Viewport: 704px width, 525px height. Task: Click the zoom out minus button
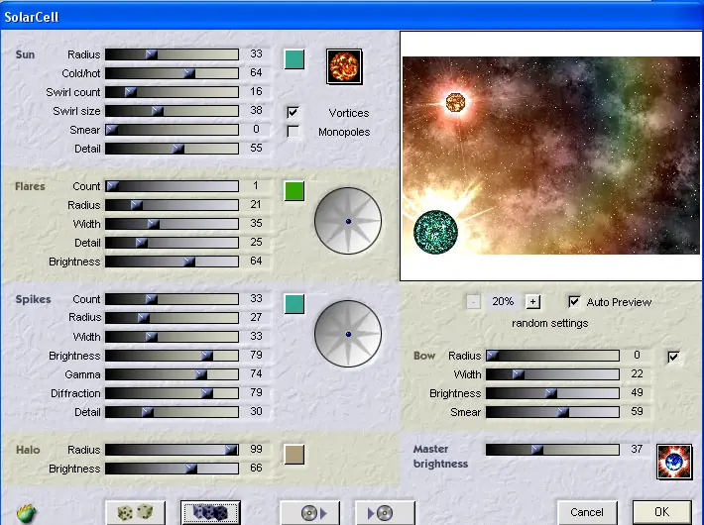[473, 301]
